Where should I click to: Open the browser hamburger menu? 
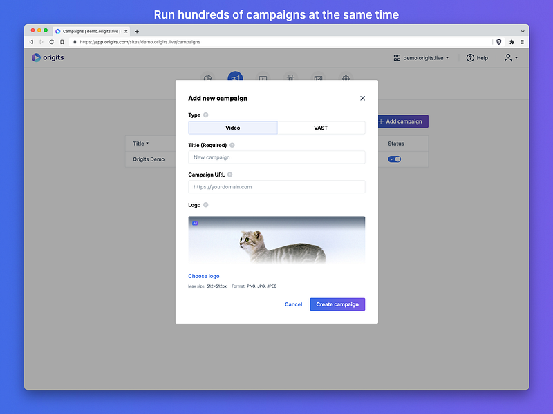[x=522, y=42]
